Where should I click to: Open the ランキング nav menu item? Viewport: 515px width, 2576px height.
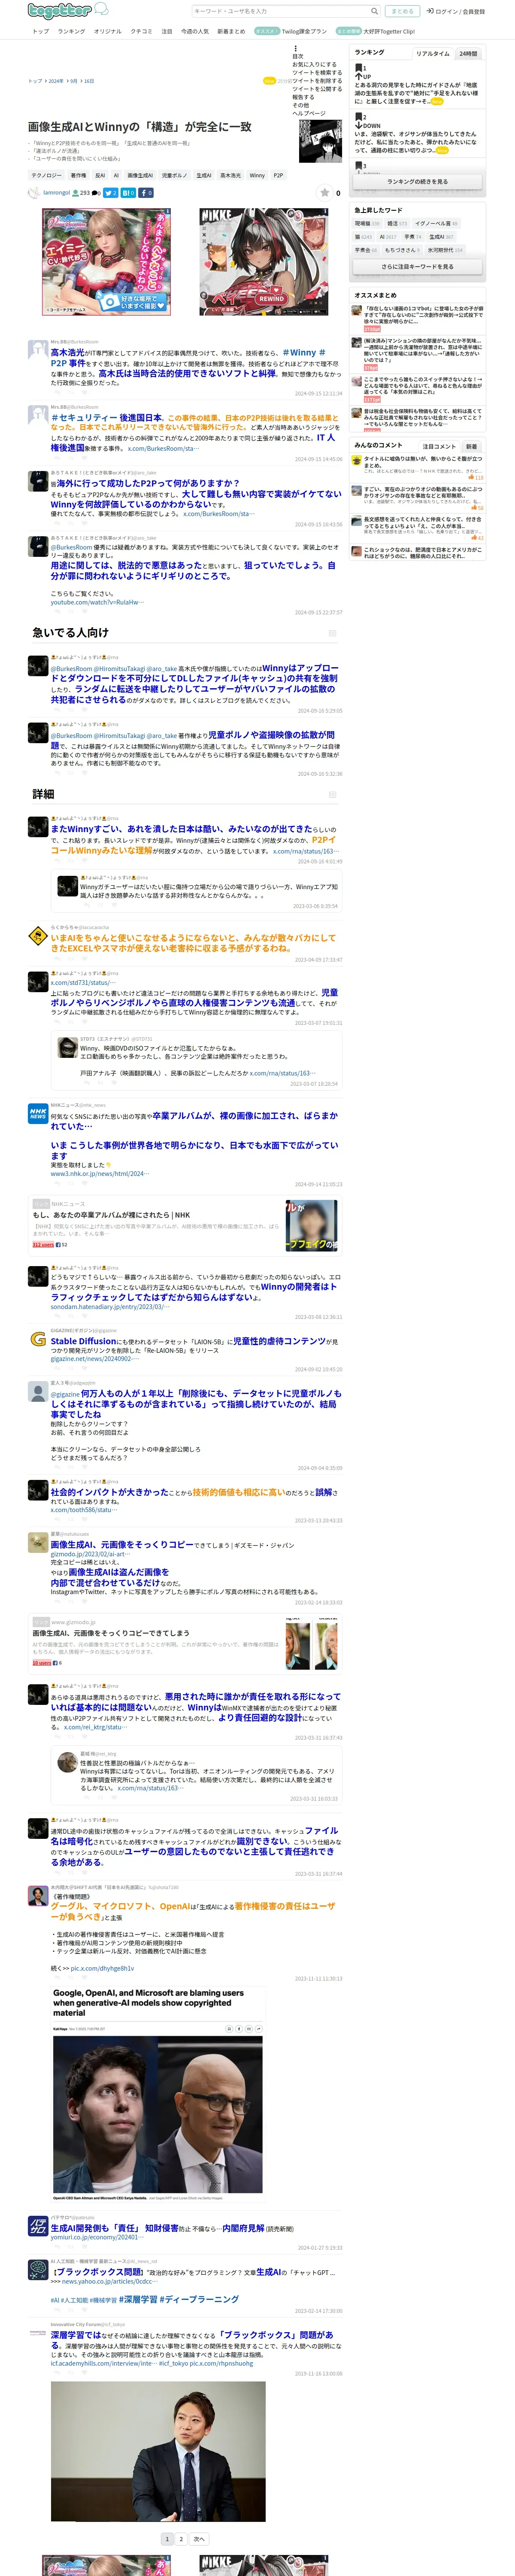coord(71,31)
